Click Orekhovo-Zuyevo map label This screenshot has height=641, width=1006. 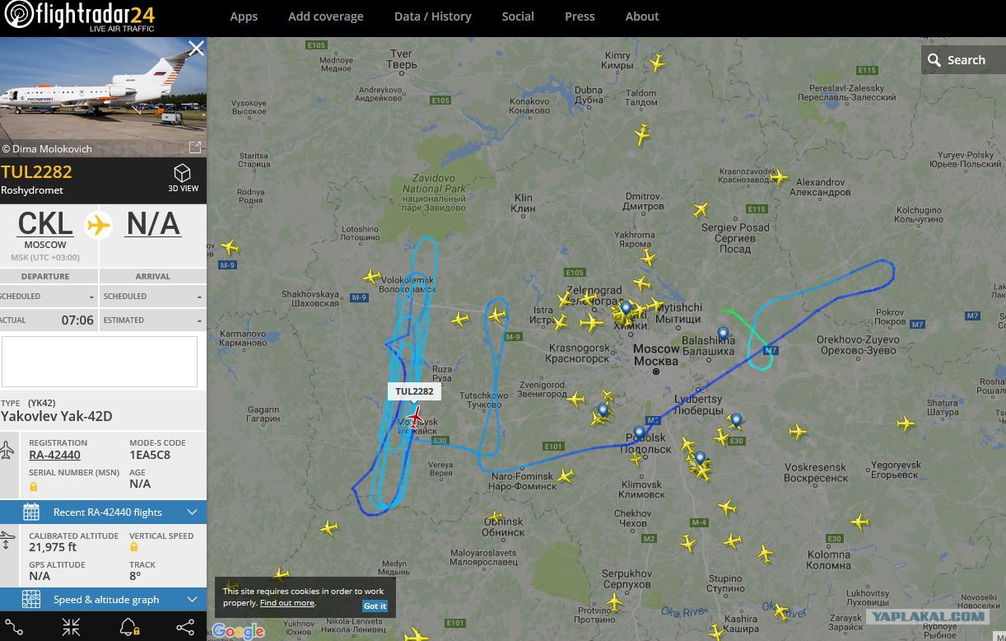point(858,345)
